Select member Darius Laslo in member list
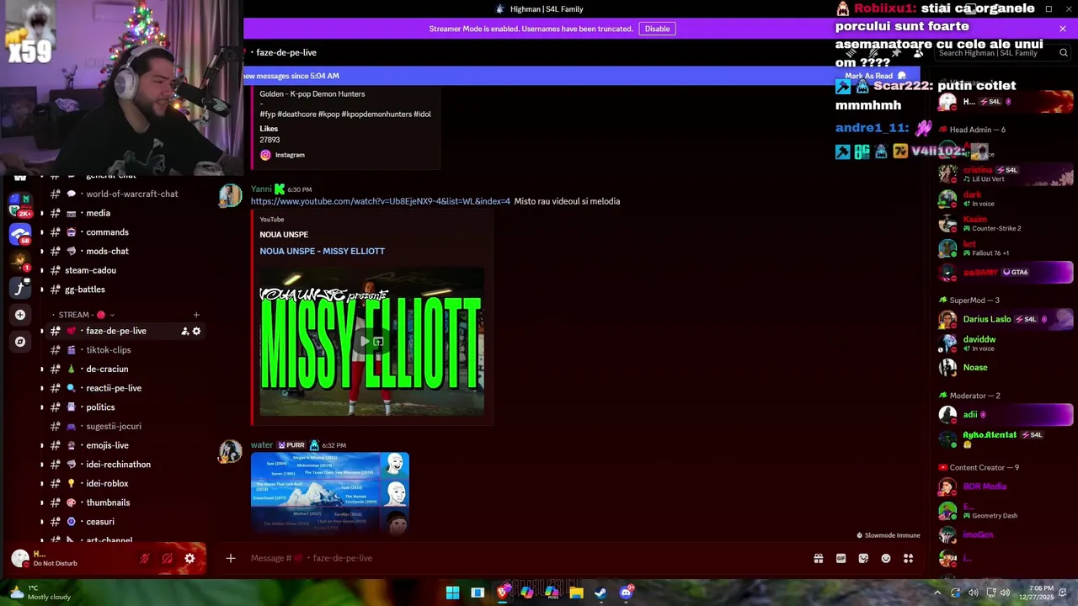This screenshot has width=1078, height=606. click(1006, 320)
